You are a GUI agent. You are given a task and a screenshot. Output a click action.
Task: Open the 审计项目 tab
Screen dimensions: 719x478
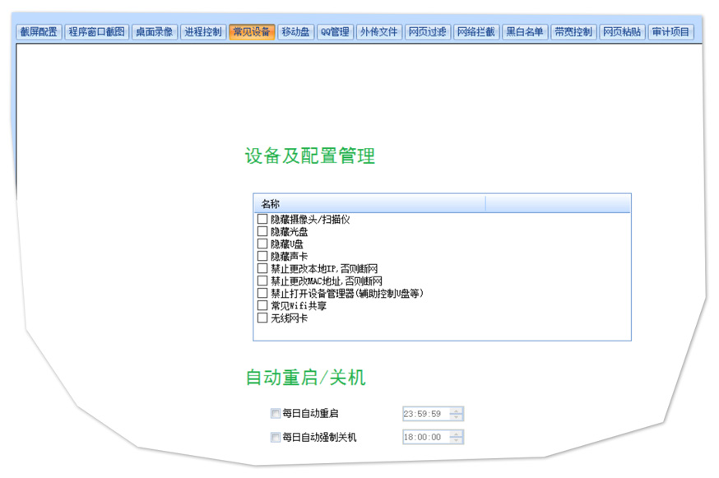670,32
